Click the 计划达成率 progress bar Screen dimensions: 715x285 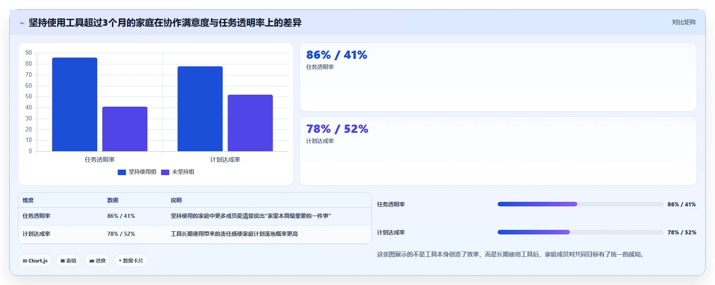[580, 232]
